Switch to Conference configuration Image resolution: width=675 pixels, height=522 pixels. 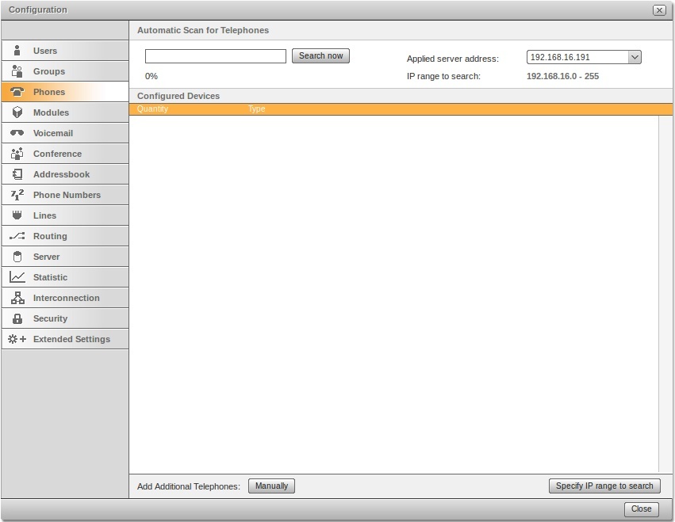[x=65, y=154]
